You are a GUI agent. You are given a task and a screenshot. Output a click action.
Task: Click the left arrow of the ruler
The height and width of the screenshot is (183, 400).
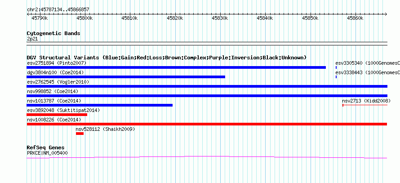(x=28, y=14)
